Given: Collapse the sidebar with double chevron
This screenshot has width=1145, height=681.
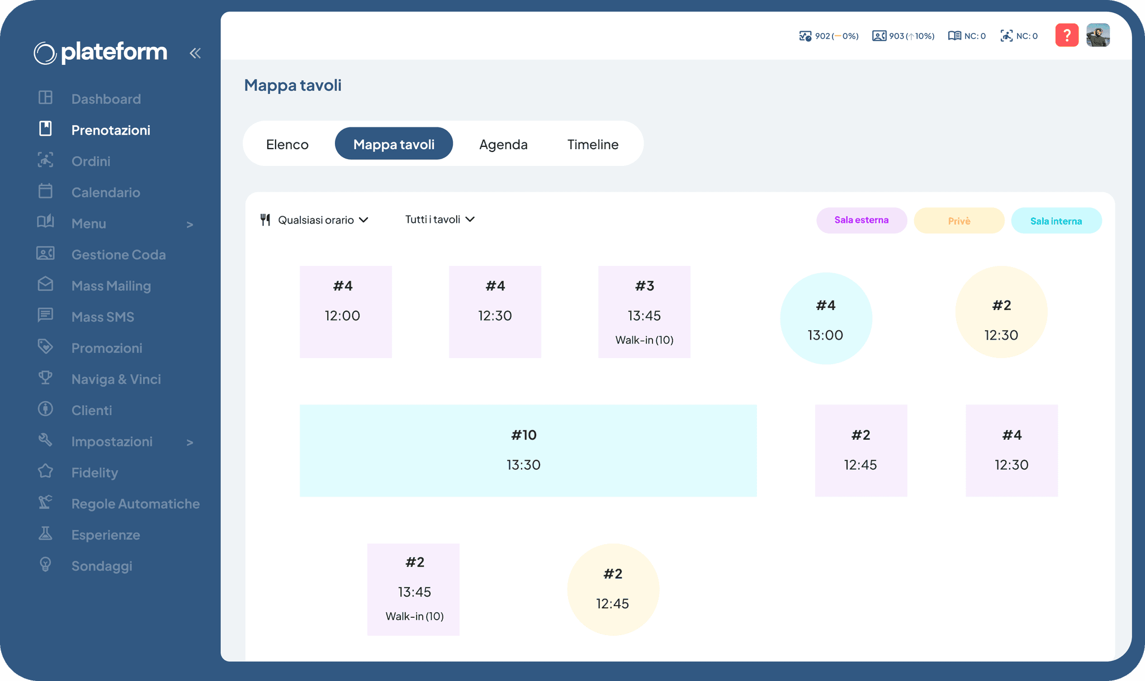Looking at the screenshot, I should pyautogui.click(x=195, y=53).
